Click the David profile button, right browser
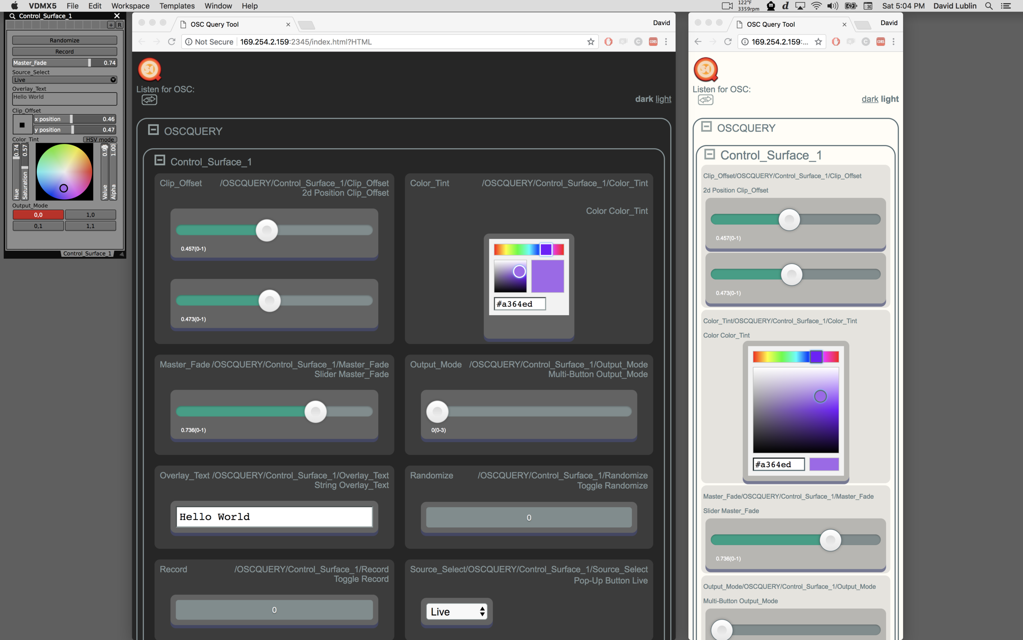The width and height of the screenshot is (1023, 640). tap(889, 23)
